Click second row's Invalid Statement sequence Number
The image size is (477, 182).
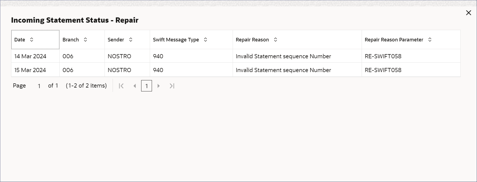click(283, 70)
